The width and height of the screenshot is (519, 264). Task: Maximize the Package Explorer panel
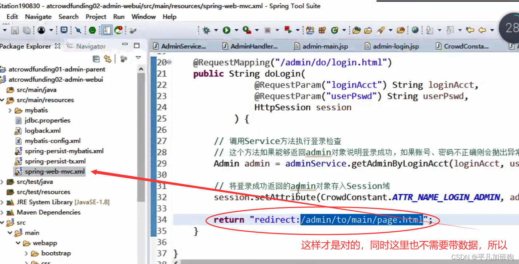point(137,45)
